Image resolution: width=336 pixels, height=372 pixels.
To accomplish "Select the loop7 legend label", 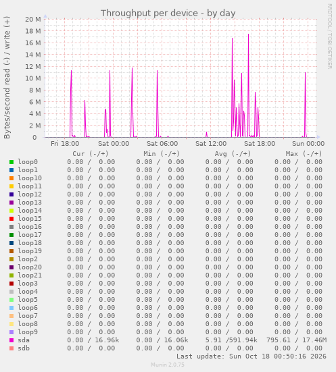I will (x=28, y=316).
